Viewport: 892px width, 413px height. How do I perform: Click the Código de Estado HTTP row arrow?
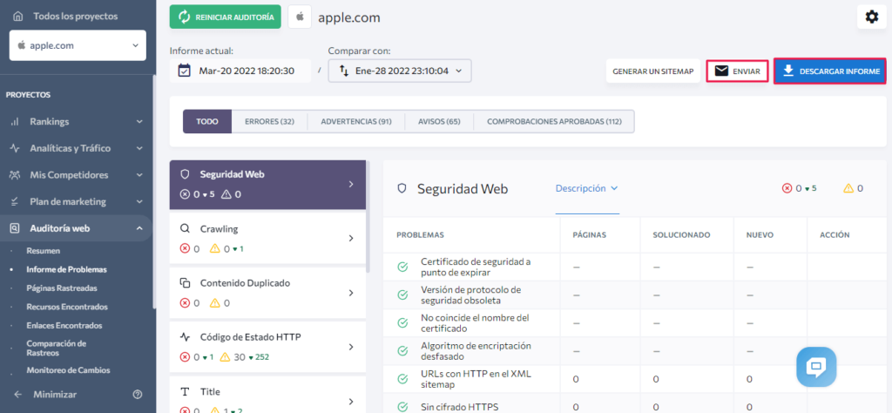(x=351, y=347)
